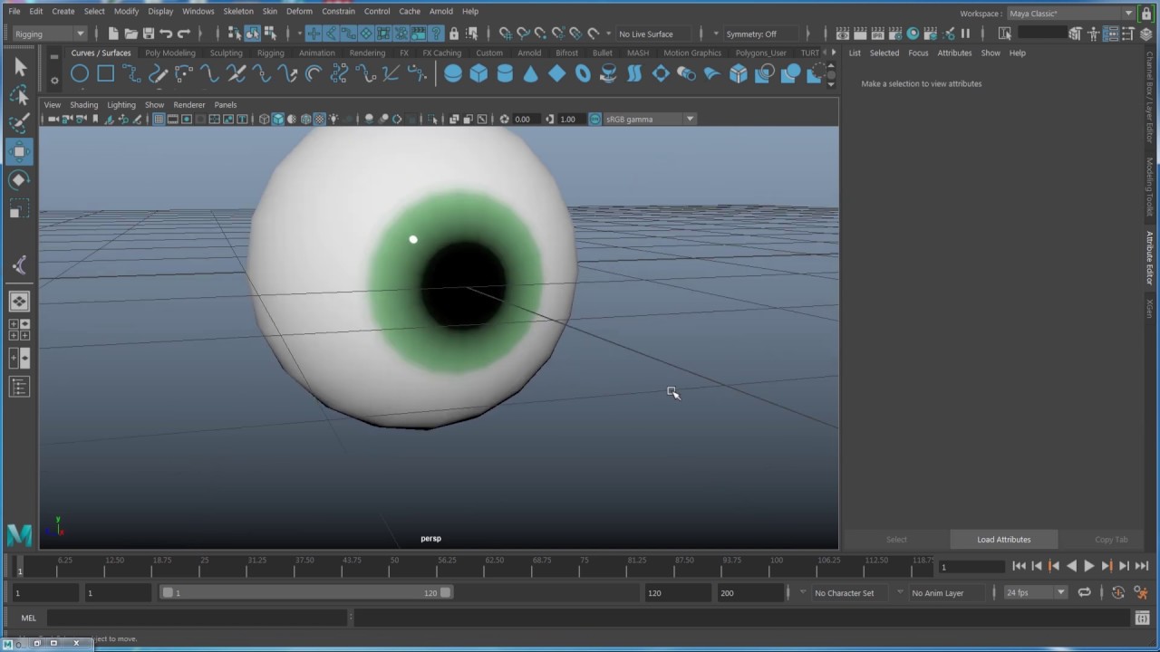This screenshot has width=1160, height=652.
Task: Select the arrow Select tool in toolbox
Action: (20, 67)
